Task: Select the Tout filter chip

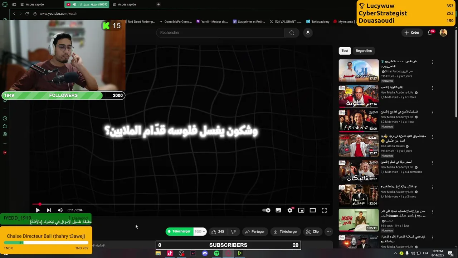Action: tap(345, 51)
